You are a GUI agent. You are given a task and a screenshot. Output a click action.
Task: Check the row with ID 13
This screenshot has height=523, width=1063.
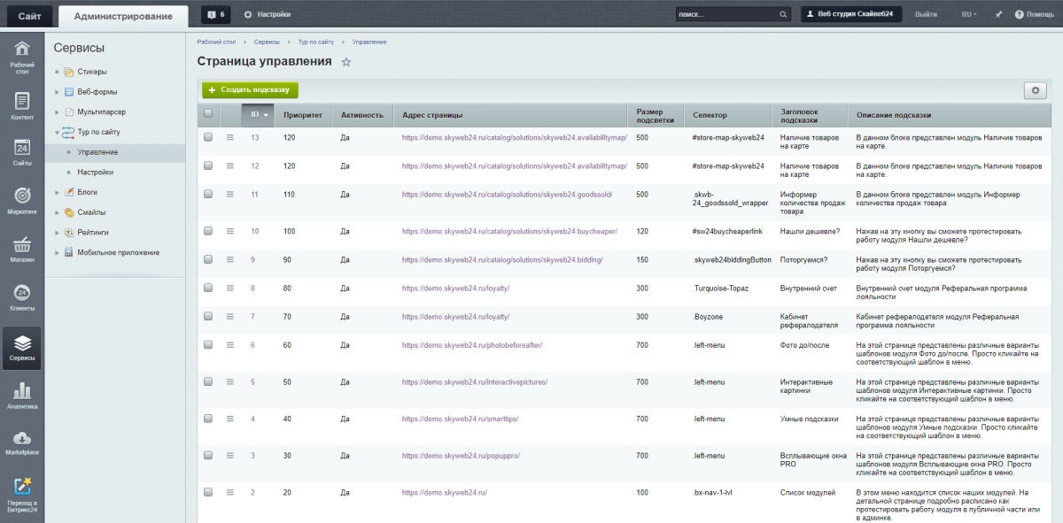click(208, 137)
